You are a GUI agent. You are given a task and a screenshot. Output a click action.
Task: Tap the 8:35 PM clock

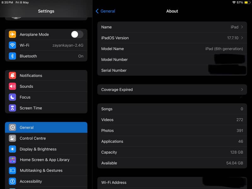(x=7, y=3)
